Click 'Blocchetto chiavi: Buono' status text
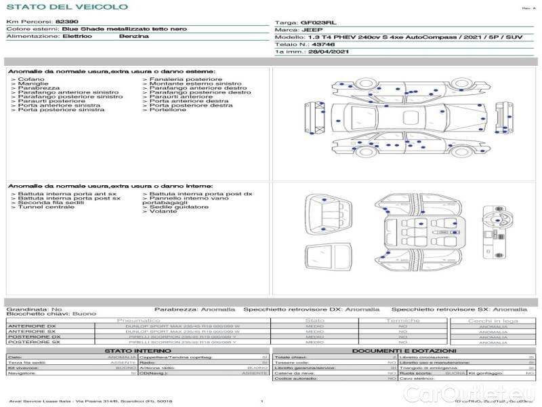542x407 pixels. click(x=51, y=314)
